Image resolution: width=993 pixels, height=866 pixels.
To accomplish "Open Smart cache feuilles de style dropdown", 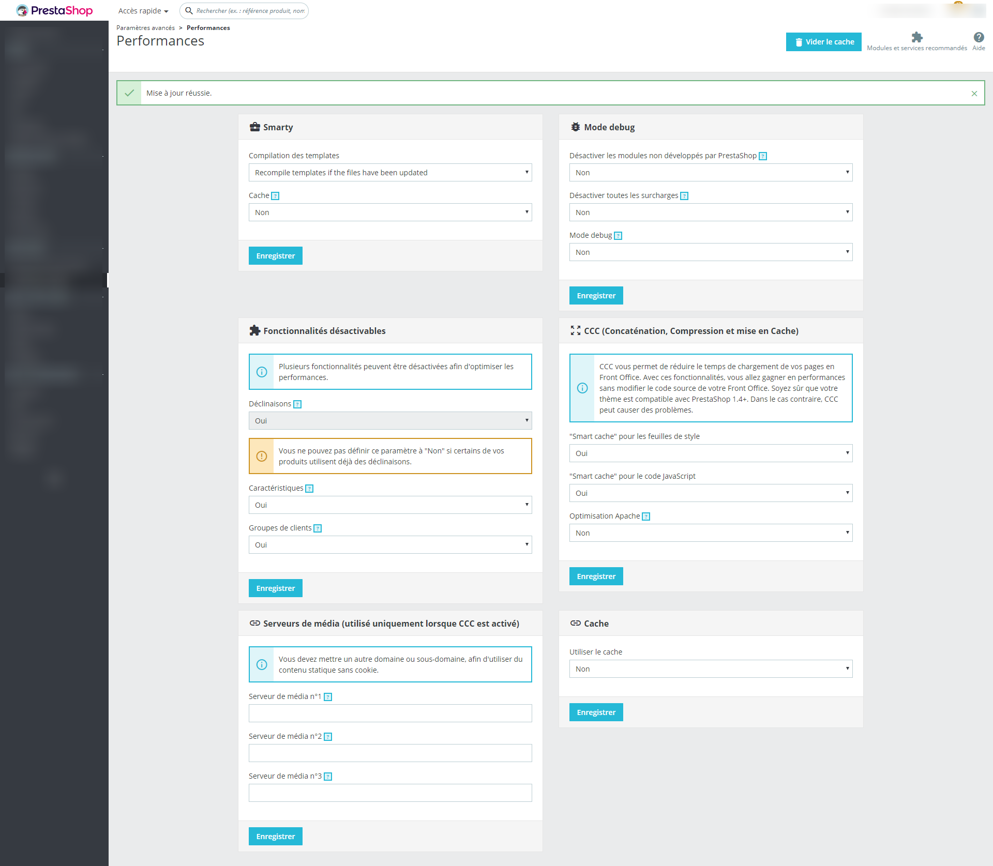I will pyautogui.click(x=711, y=453).
